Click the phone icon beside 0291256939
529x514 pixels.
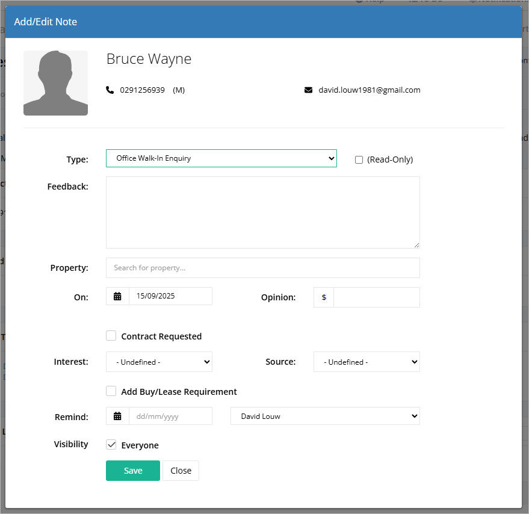[x=110, y=90]
